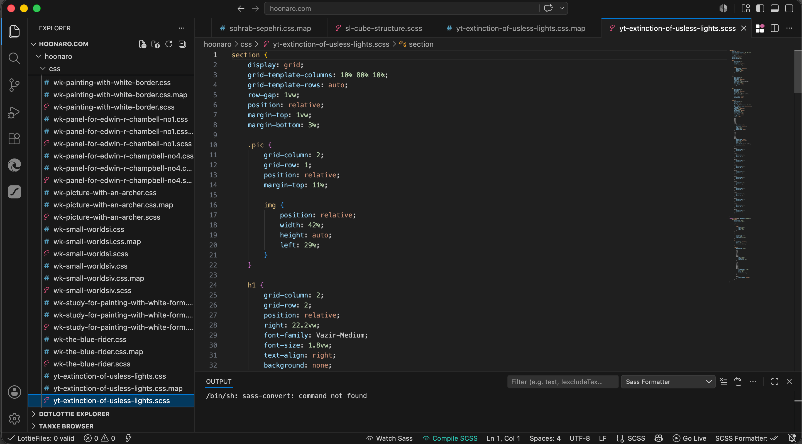802x444 pixels.
Task: Toggle Watch Sass in status bar
Action: (390, 438)
